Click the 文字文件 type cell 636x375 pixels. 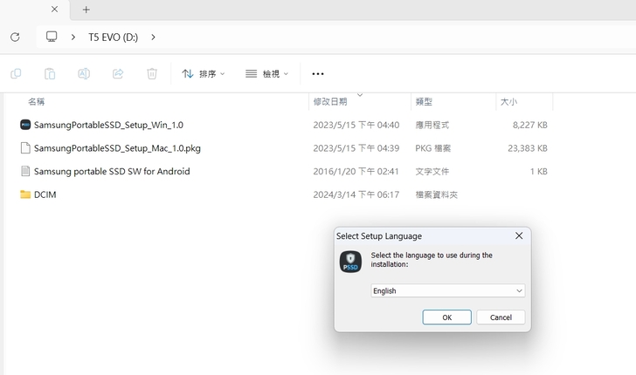432,172
